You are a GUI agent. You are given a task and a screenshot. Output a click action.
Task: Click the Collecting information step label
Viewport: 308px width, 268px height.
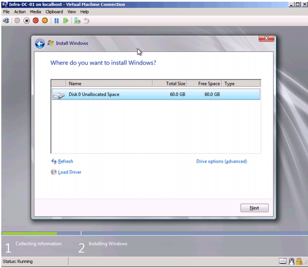(x=39, y=244)
